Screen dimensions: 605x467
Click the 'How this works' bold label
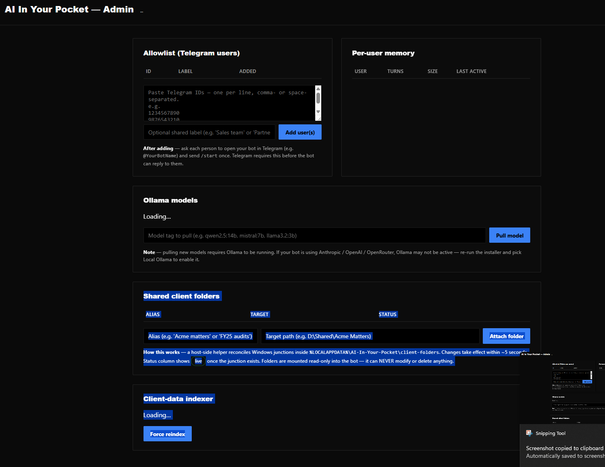point(162,352)
